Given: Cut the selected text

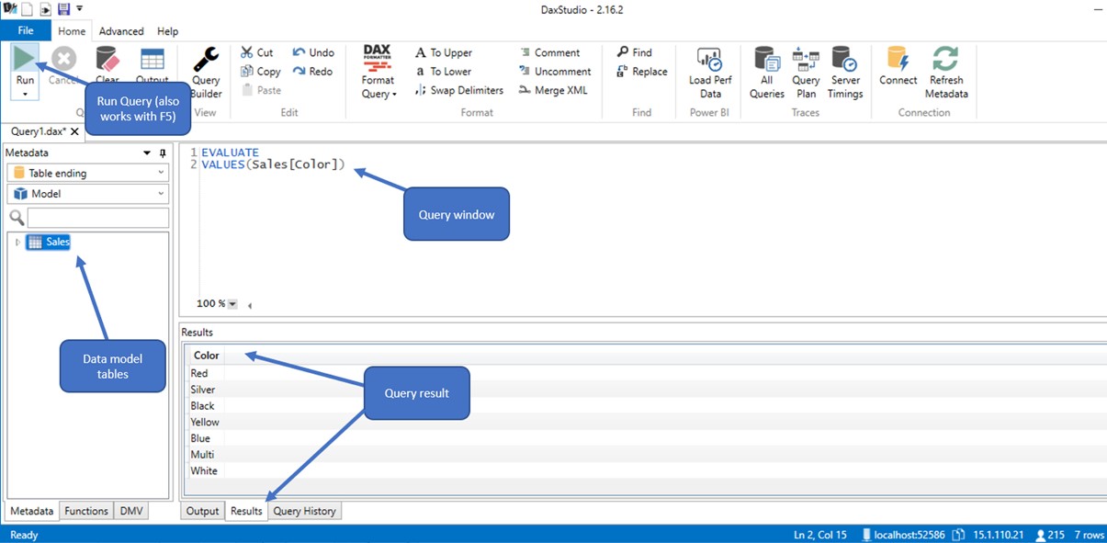Looking at the screenshot, I should [257, 52].
